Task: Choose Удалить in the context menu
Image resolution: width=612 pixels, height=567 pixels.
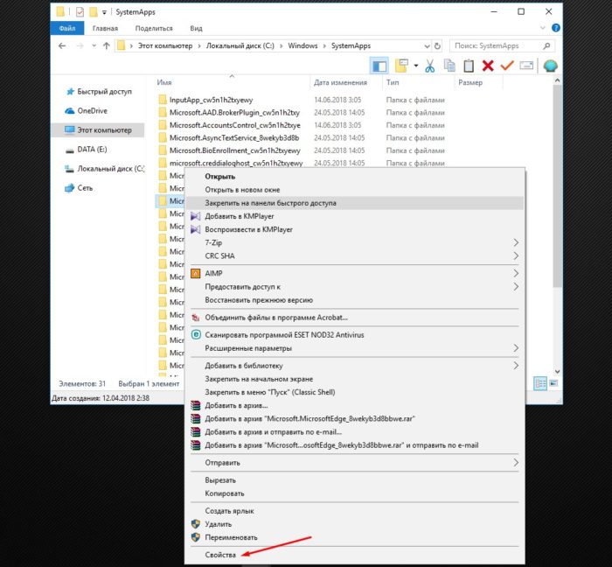Action: (x=355, y=524)
